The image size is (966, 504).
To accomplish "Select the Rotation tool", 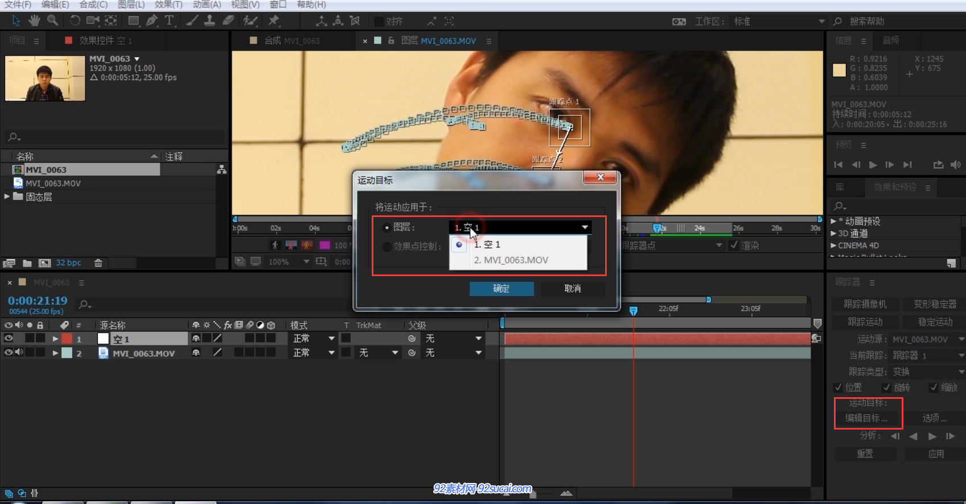I will click(x=75, y=21).
